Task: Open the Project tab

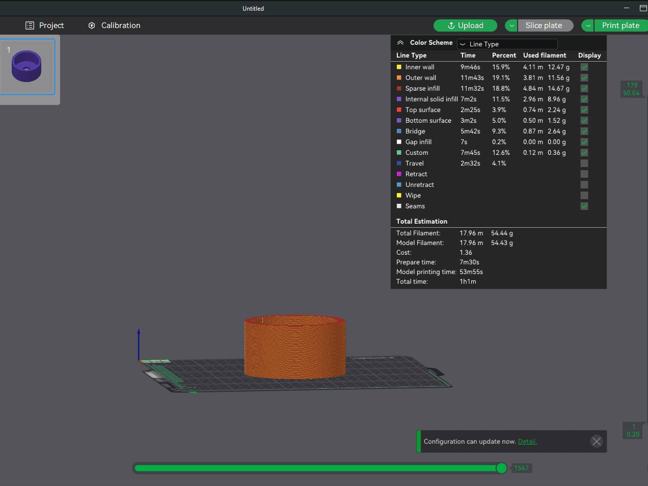Action: tap(45, 25)
